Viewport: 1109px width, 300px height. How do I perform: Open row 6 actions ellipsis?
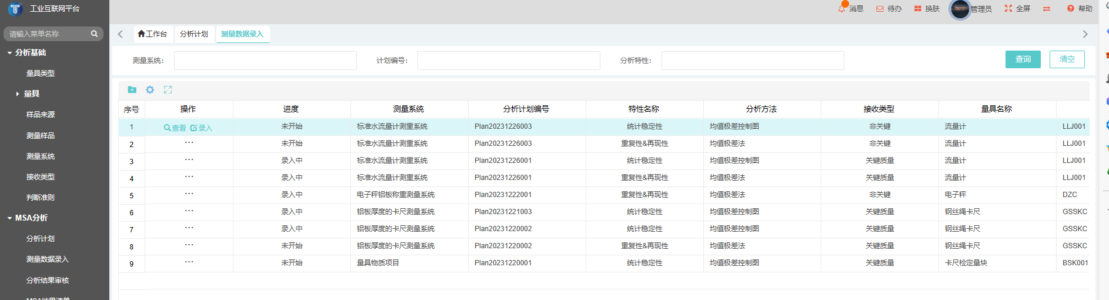coord(189,211)
